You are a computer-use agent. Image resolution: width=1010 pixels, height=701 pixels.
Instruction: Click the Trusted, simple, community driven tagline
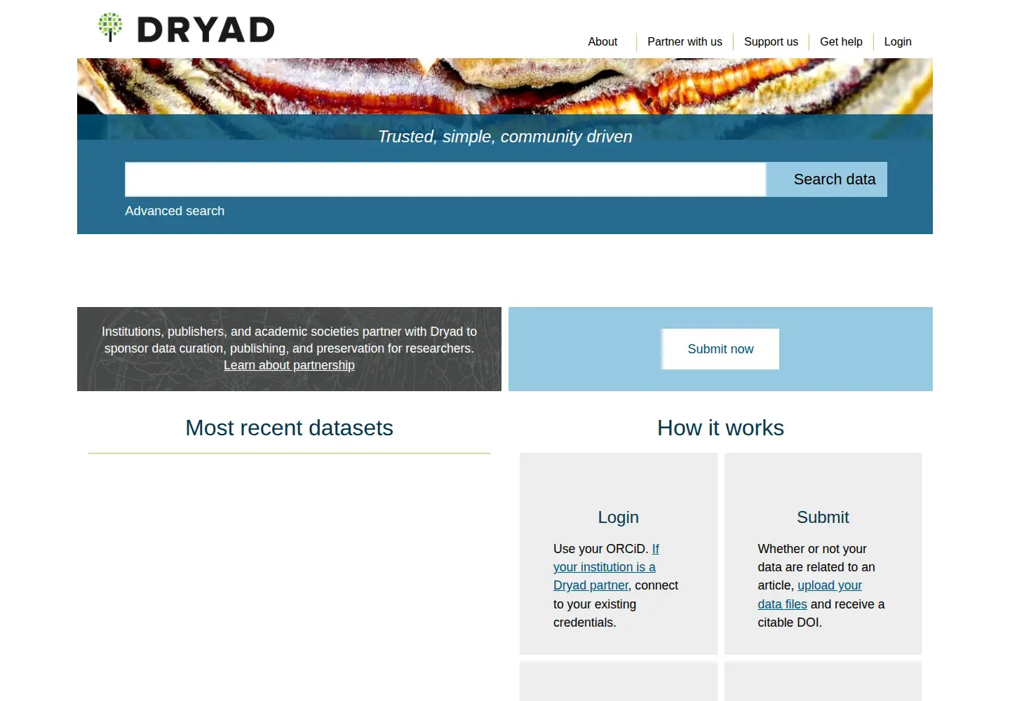pyautogui.click(x=505, y=137)
